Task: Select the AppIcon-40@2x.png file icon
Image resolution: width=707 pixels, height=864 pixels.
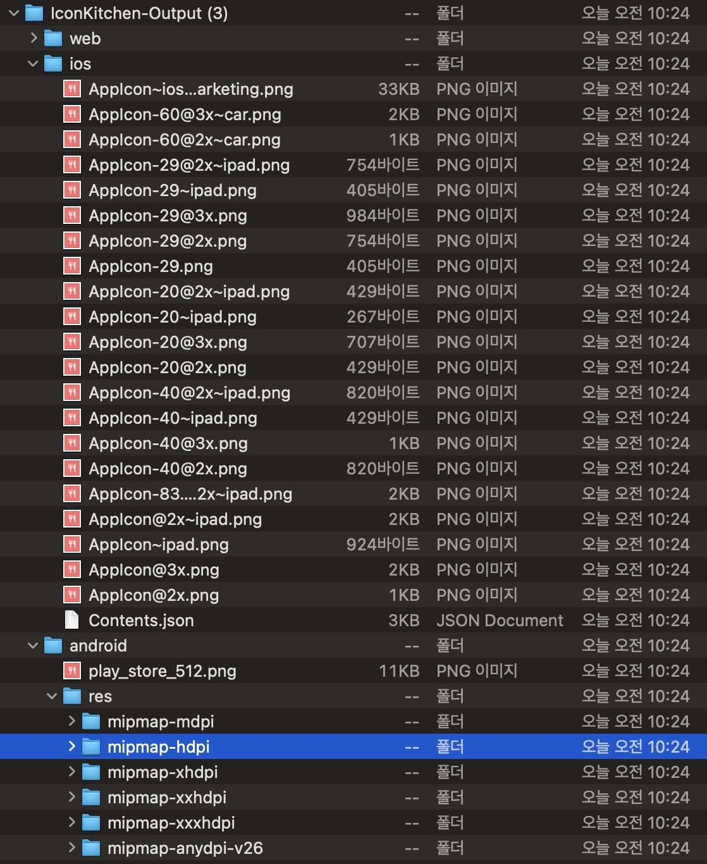Action: pyautogui.click(x=72, y=469)
